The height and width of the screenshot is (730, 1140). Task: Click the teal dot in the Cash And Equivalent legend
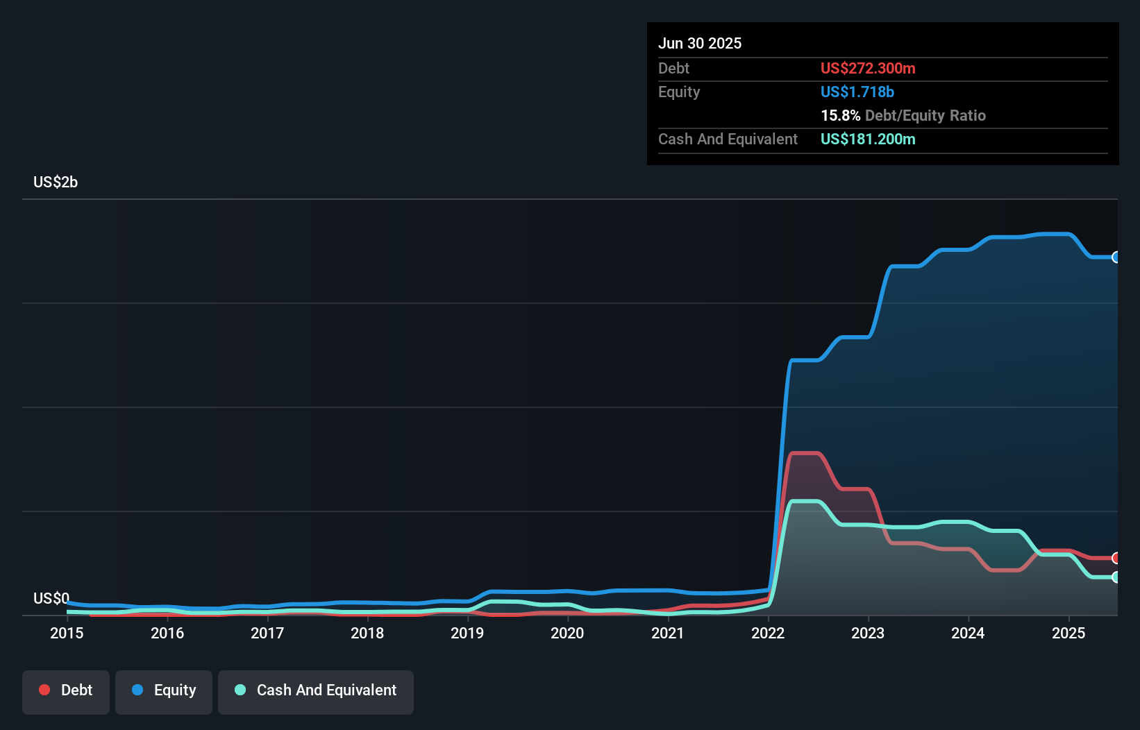[x=240, y=690]
